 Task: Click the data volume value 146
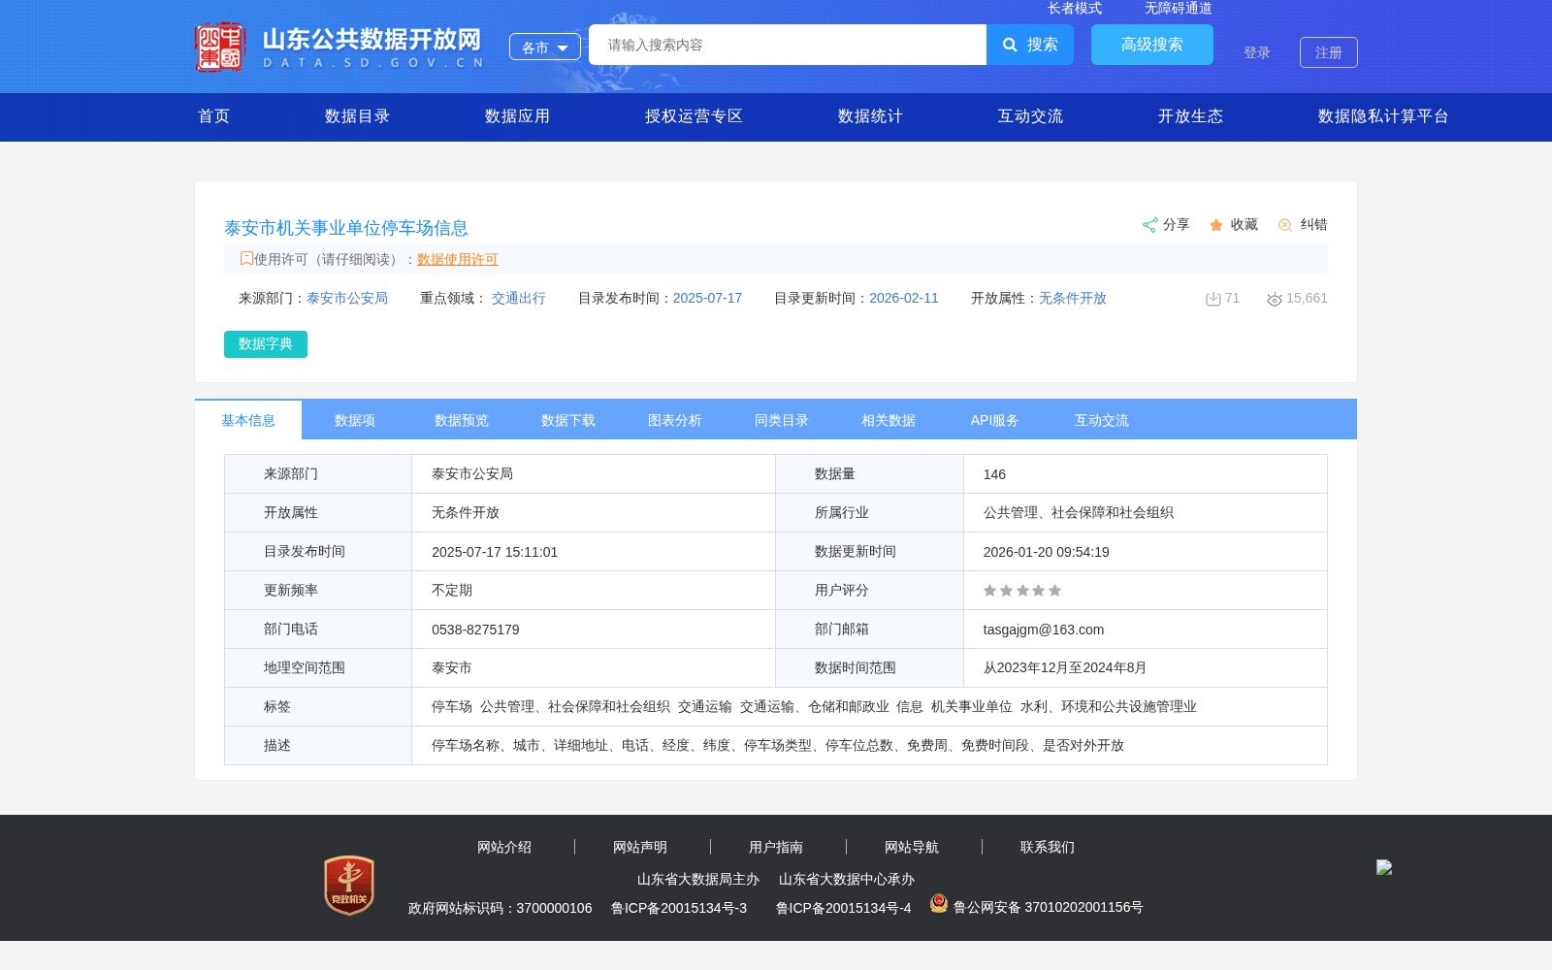[x=994, y=474]
